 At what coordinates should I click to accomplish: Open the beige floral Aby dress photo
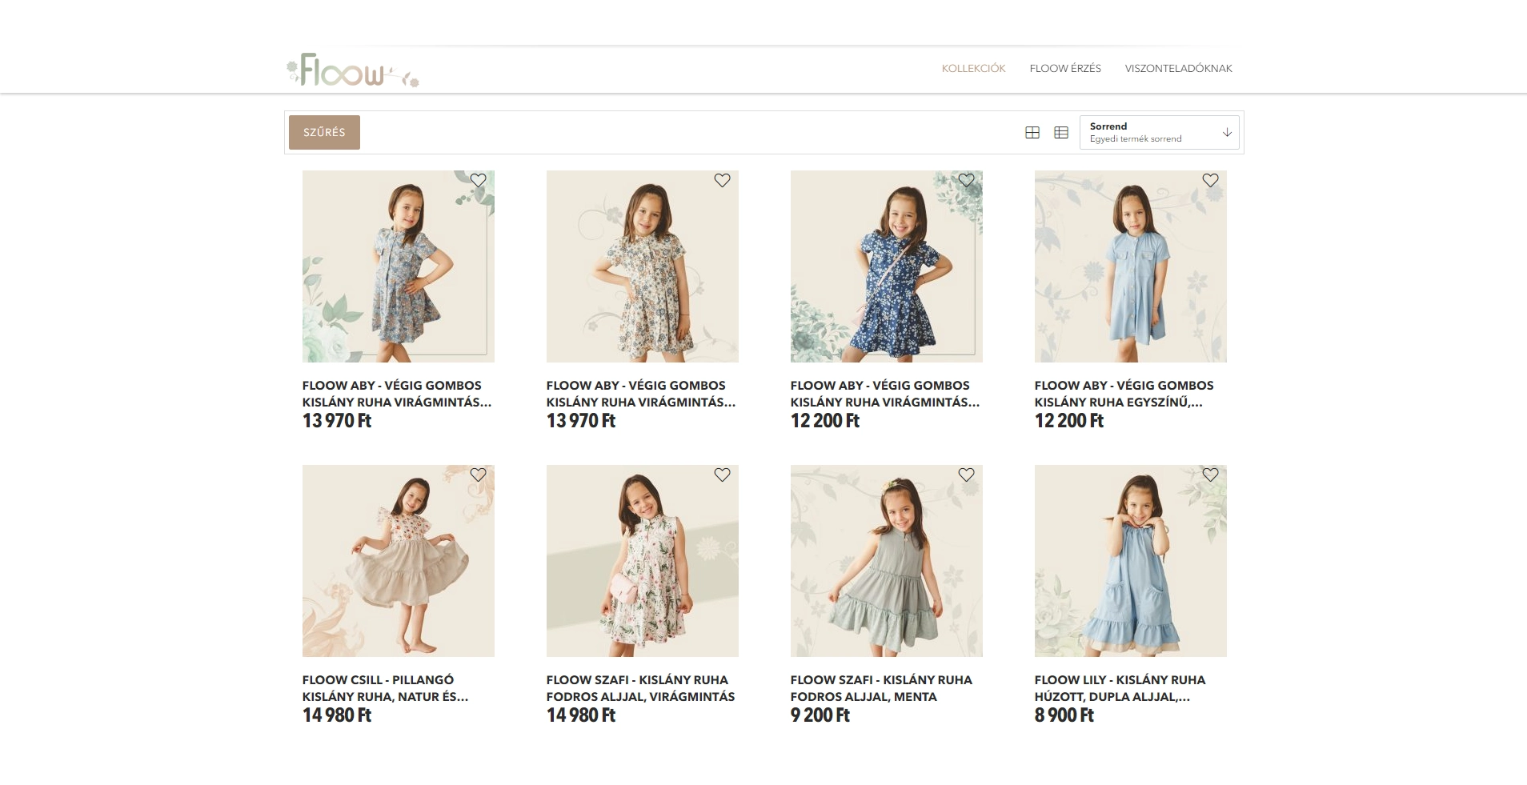coord(643,266)
